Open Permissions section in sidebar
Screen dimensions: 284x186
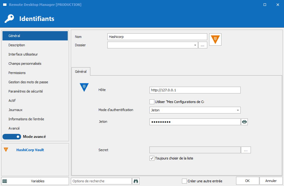click(17, 73)
